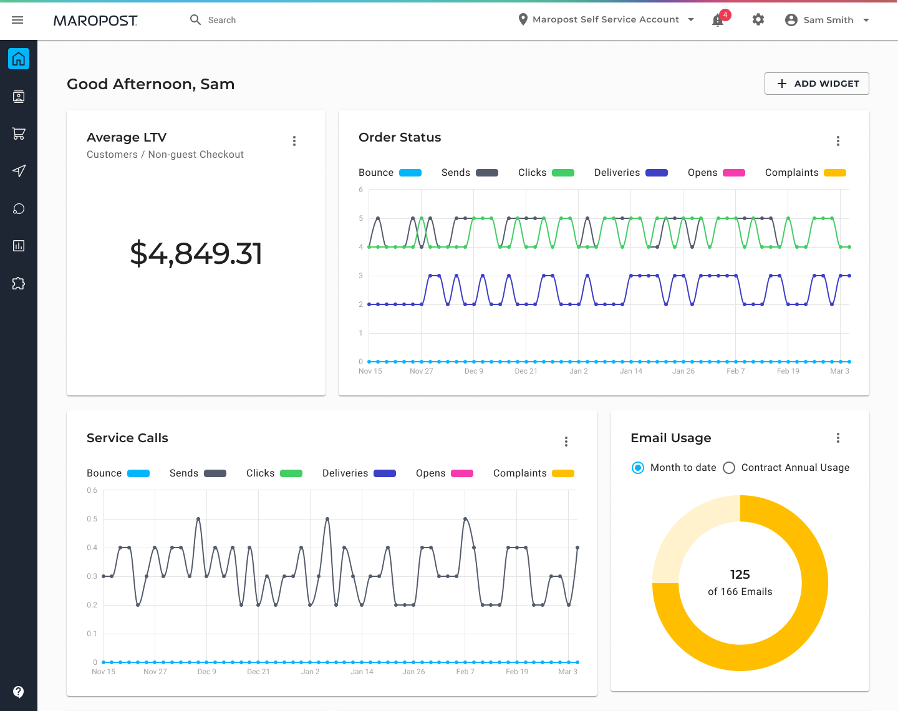Open the Order Status widget options menu

pyautogui.click(x=838, y=141)
